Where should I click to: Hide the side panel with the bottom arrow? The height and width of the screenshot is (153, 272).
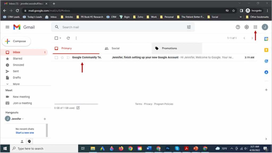point(266,139)
